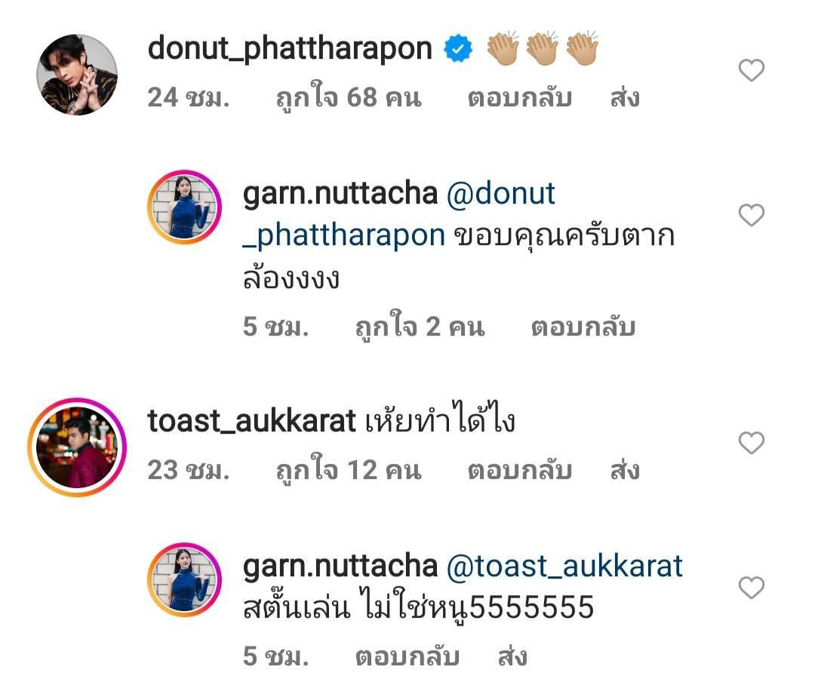View who liked: ถูกใจ 68 คน
Viewport: 815px width, 688px height.
pyautogui.click(x=349, y=97)
